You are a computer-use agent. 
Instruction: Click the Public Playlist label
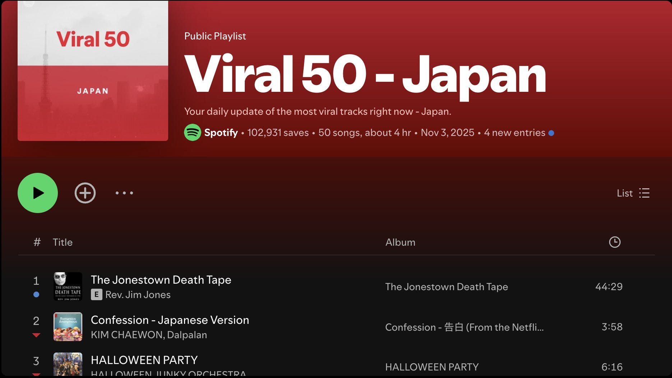tap(215, 36)
